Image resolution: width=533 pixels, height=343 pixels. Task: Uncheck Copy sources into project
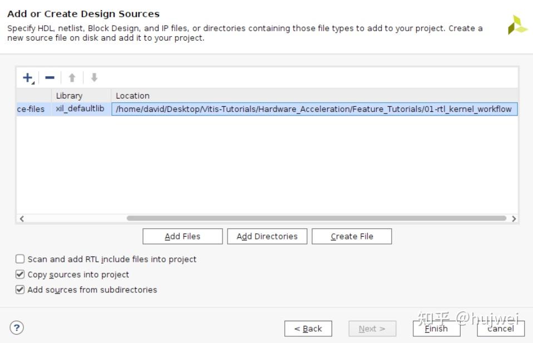(x=21, y=275)
